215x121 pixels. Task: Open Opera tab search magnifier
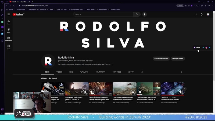(x=199, y=2)
